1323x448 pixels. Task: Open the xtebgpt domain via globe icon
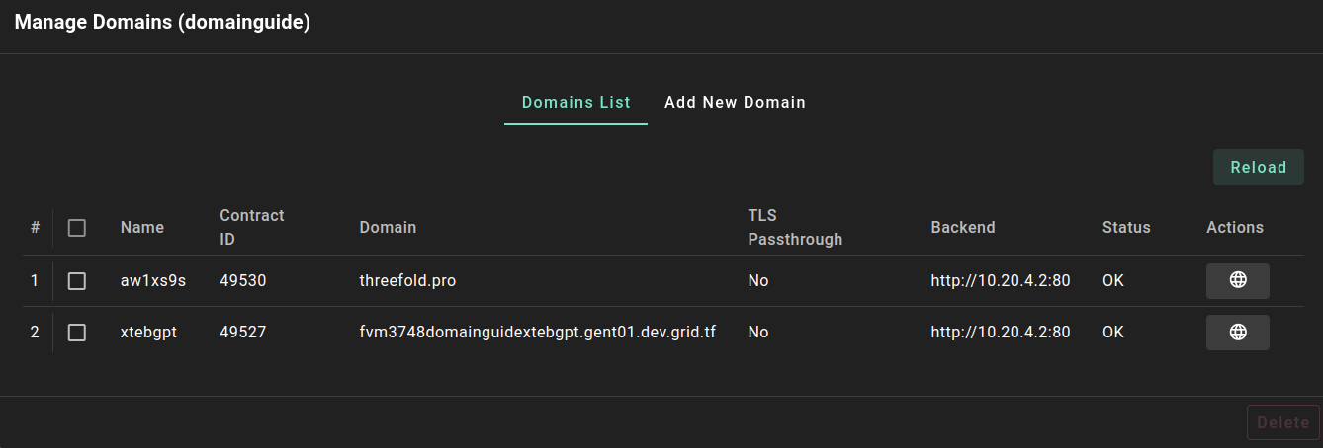[x=1237, y=333]
